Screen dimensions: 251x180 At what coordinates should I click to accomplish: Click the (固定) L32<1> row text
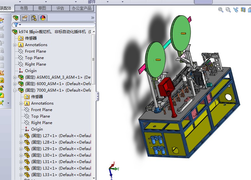61,168
